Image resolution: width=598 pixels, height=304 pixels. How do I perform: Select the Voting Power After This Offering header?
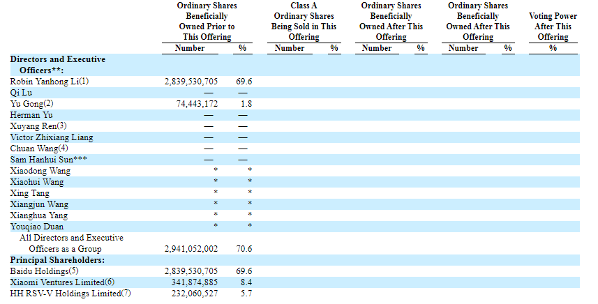(x=553, y=26)
